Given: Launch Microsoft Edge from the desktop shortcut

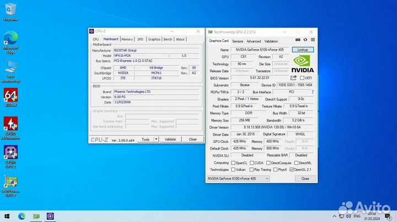Looking at the screenshot, I should pos(10,42).
